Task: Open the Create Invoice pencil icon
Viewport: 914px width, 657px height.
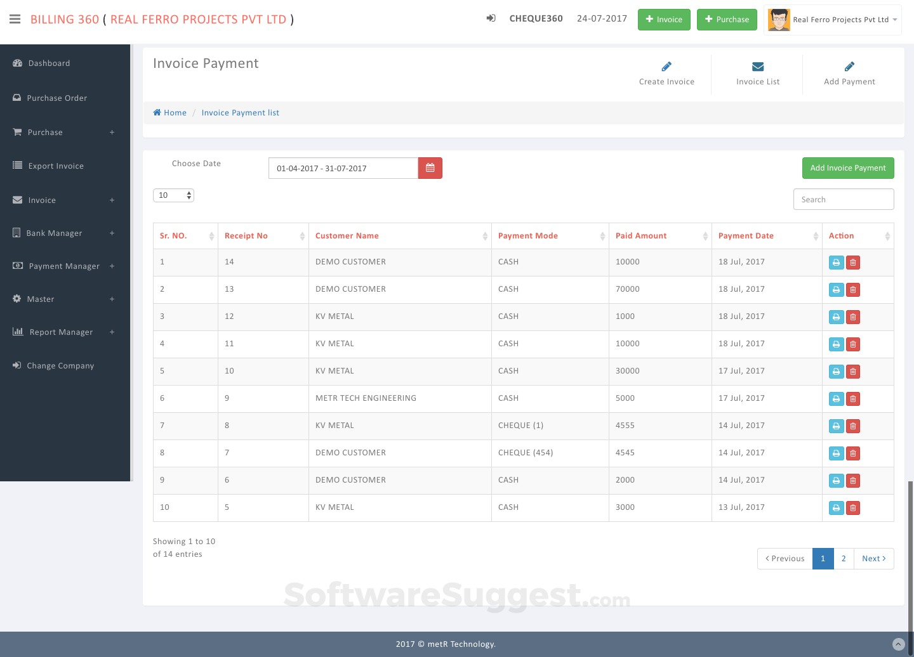Action: 666,67
